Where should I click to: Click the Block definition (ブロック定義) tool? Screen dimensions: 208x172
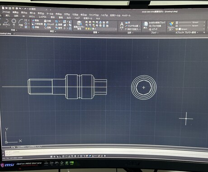tap(155, 26)
